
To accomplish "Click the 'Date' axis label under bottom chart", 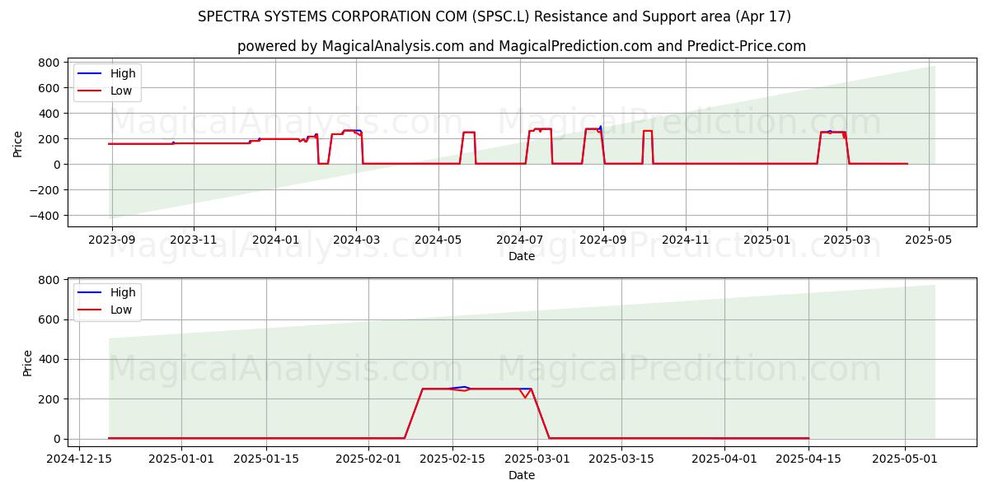I will [522, 475].
